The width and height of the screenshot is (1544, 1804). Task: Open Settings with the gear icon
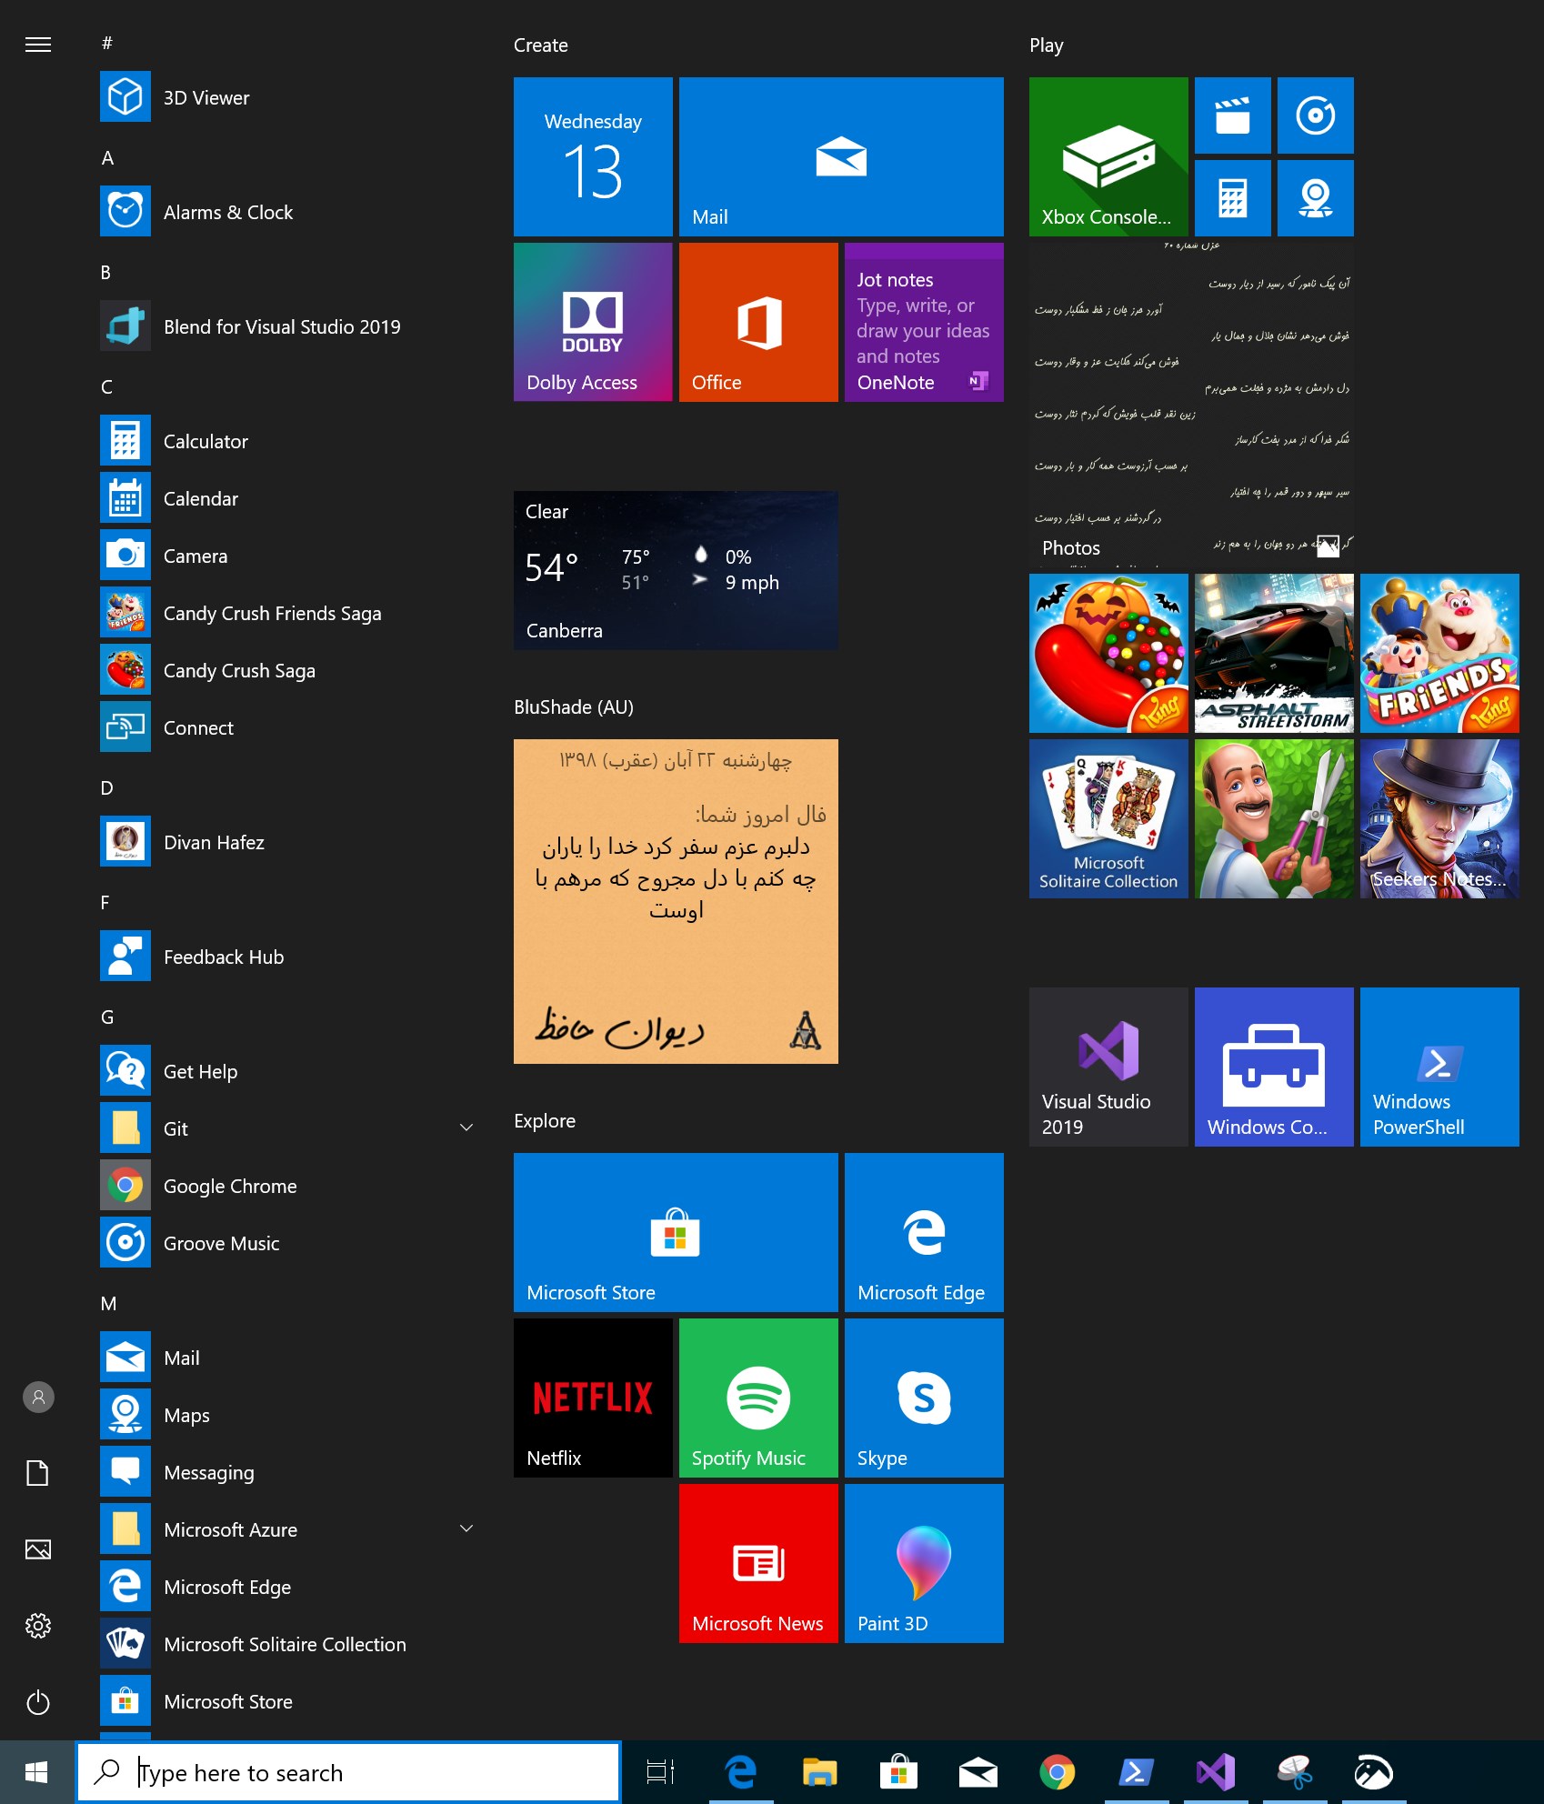pyautogui.click(x=38, y=1626)
